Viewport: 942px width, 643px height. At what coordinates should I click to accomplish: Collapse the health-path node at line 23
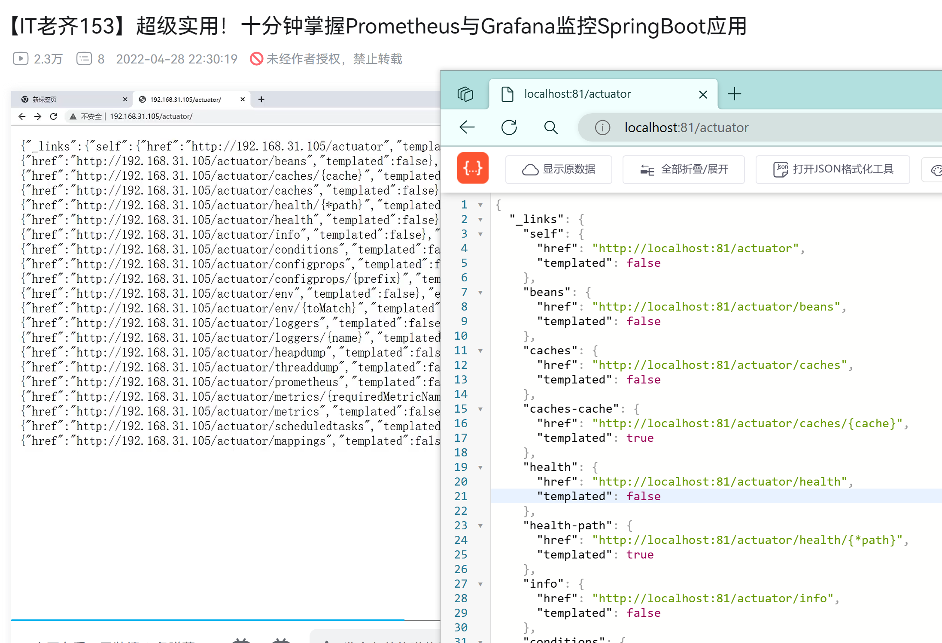(x=480, y=526)
